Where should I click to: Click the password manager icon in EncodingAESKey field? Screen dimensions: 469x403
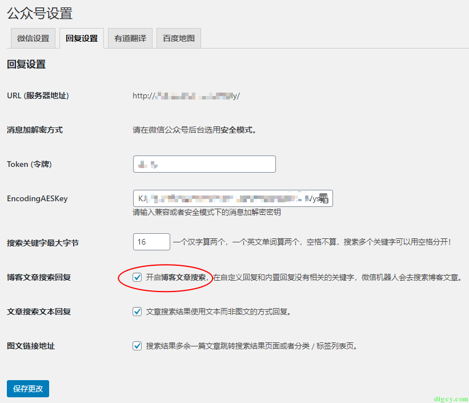tap(324, 198)
